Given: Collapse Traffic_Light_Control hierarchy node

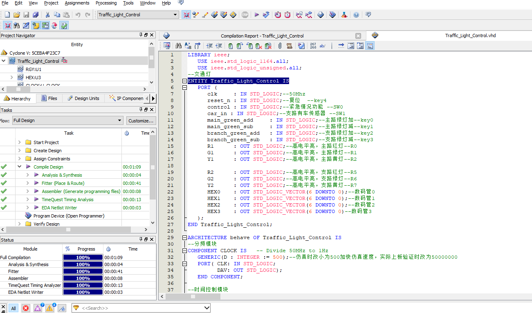Looking at the screenshot, I should (4, 61).
